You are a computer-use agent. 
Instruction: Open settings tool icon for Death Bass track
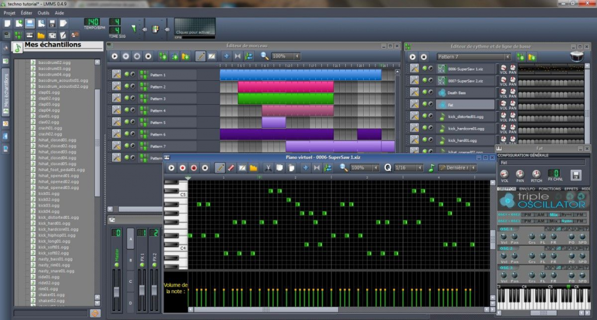[x=415, y=93]
